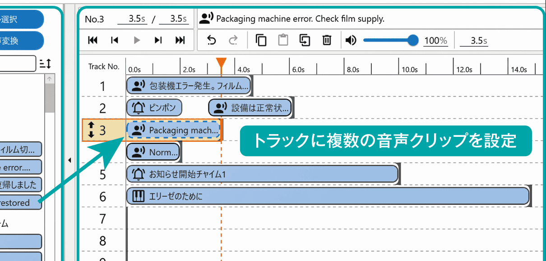Select the 復帰しました clip in list
546x261 pixels.
pos(21,184)
